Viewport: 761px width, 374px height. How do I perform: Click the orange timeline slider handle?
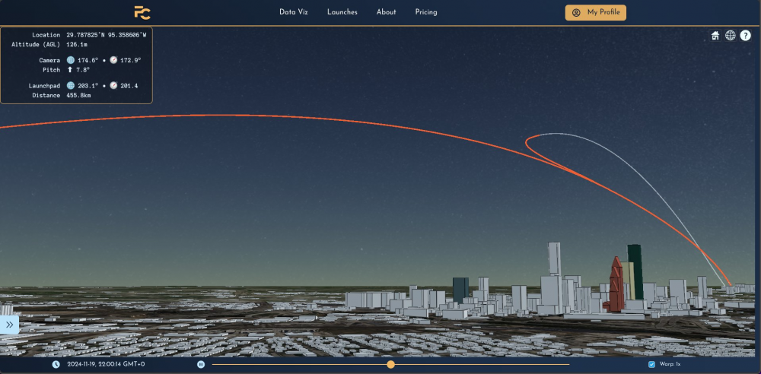pyautogui.click(x=390, y=365)
